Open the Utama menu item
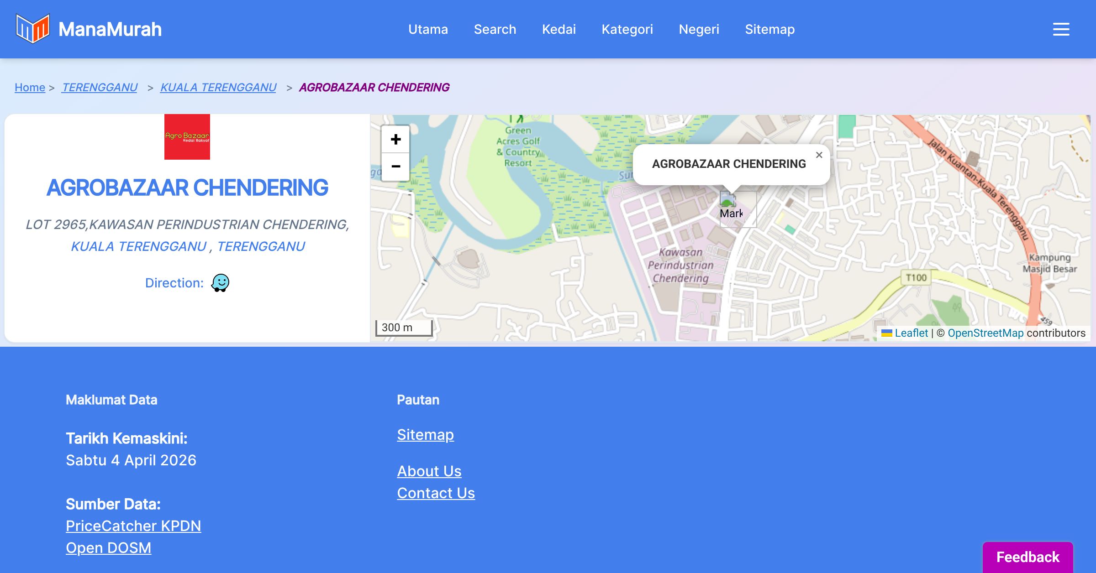1096x573 pixels. coord(428,29)
